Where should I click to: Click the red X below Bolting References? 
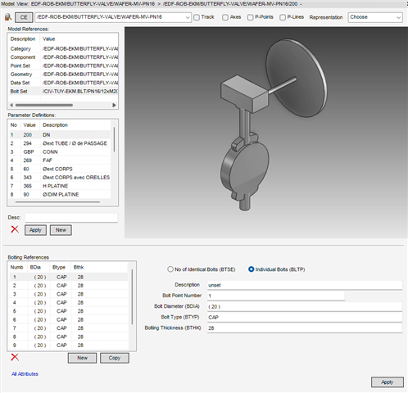15,357
